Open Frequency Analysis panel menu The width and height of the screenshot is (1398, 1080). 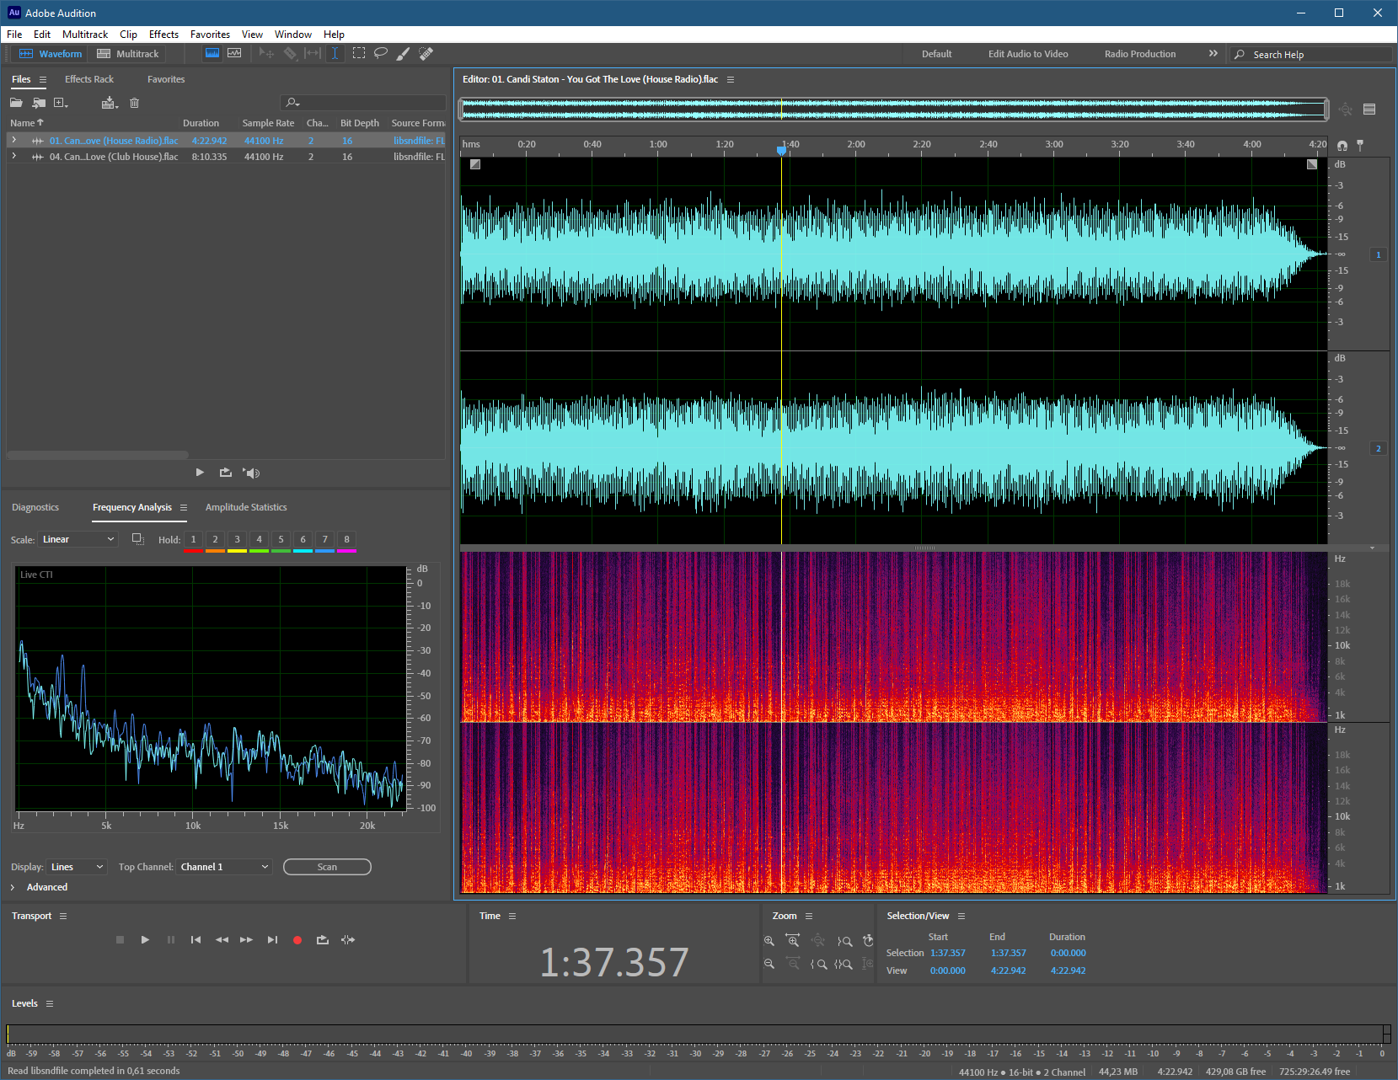[183, 507]
